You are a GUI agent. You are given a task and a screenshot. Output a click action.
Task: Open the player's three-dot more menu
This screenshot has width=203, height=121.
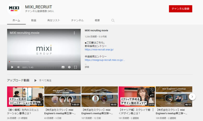(x=74, y=33)
